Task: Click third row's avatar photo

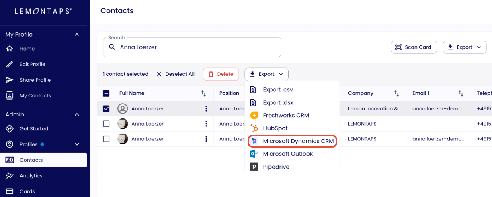Action: coord(123,139)
